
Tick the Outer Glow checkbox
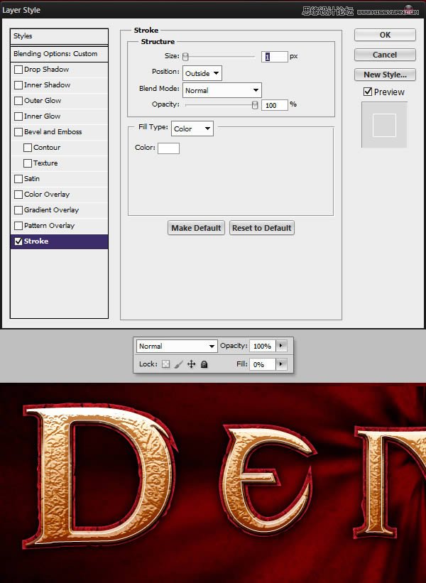18,101
